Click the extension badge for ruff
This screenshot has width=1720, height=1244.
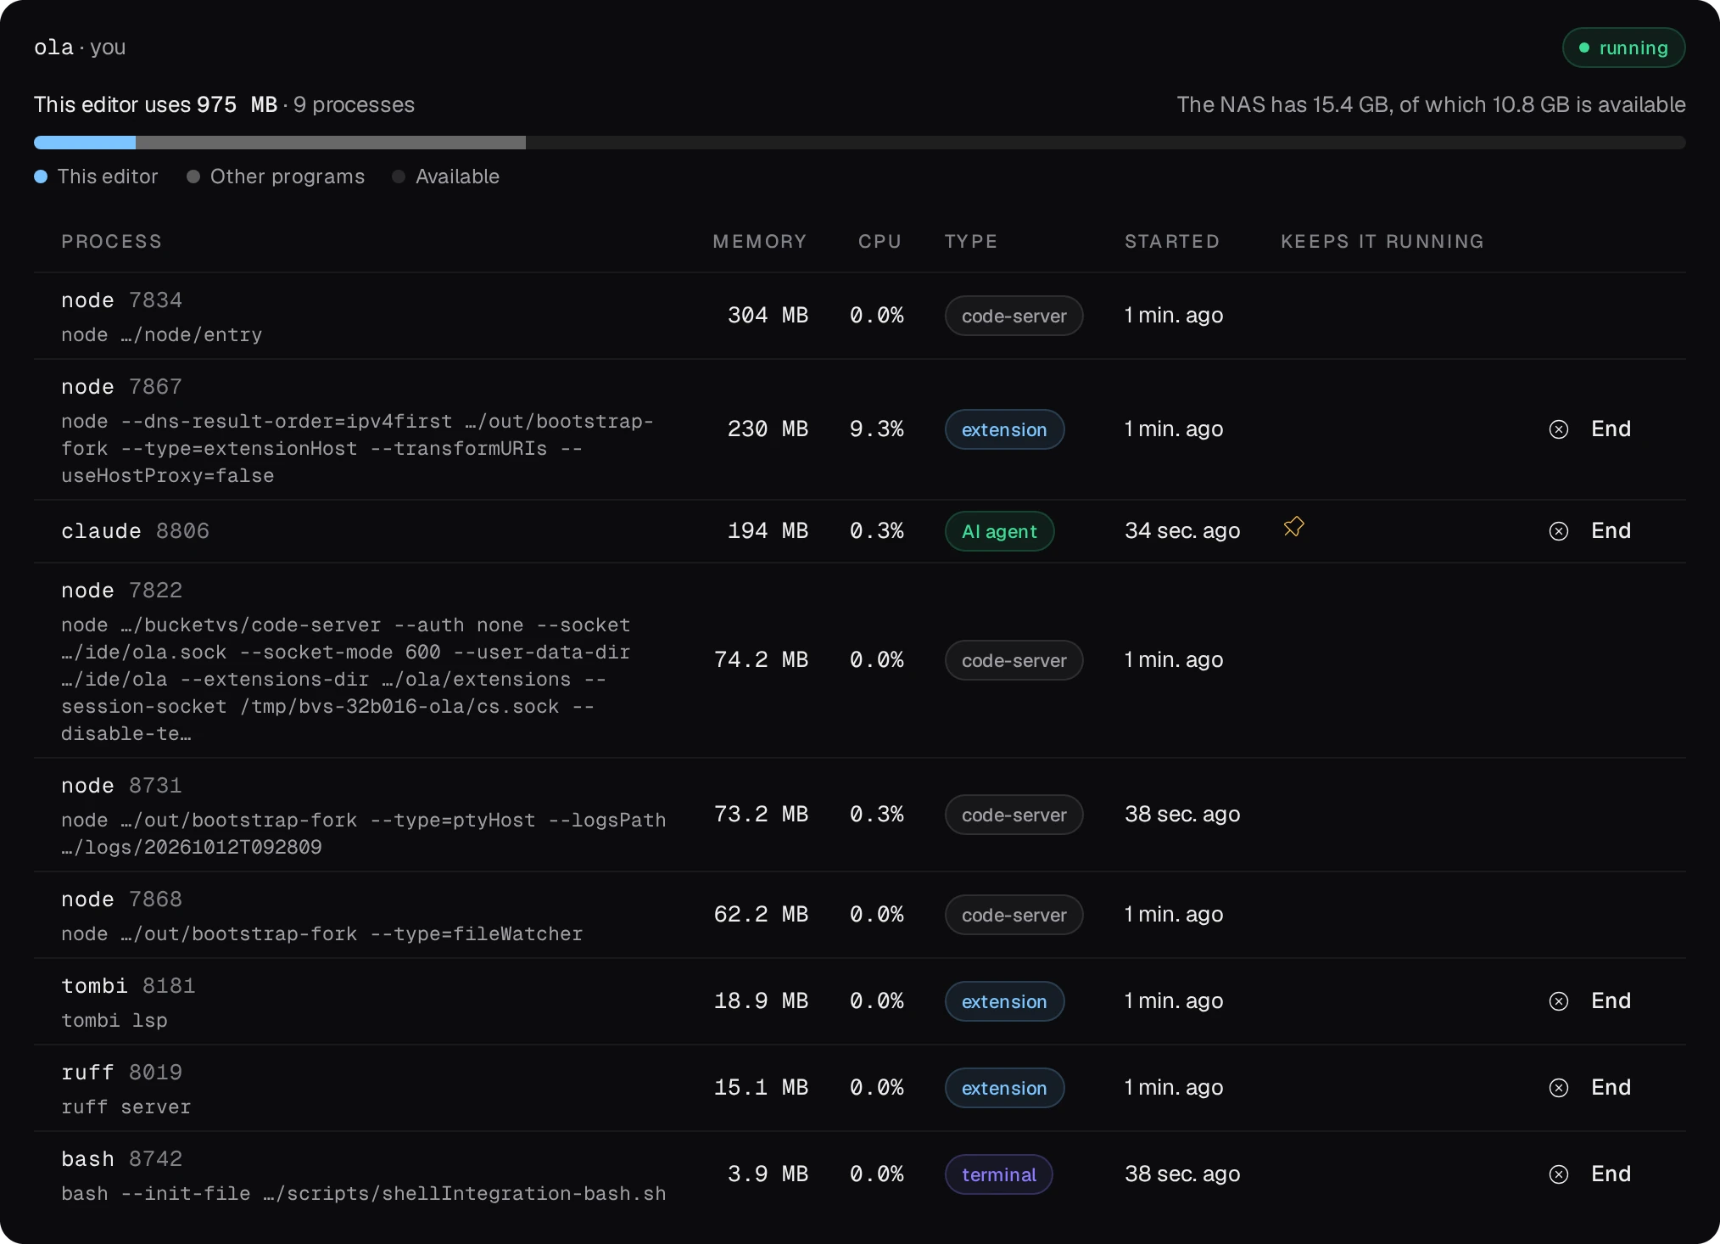point(1004,1088)
